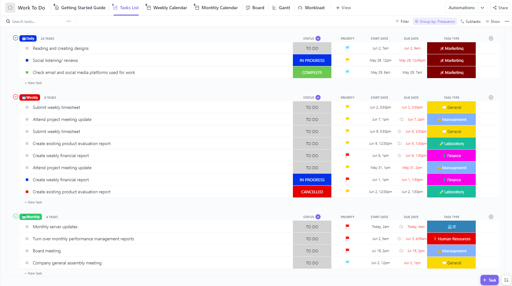512x286 pixels.
Task: Toggle status square for Social listening/ reviews
Action: coord(27,60)
